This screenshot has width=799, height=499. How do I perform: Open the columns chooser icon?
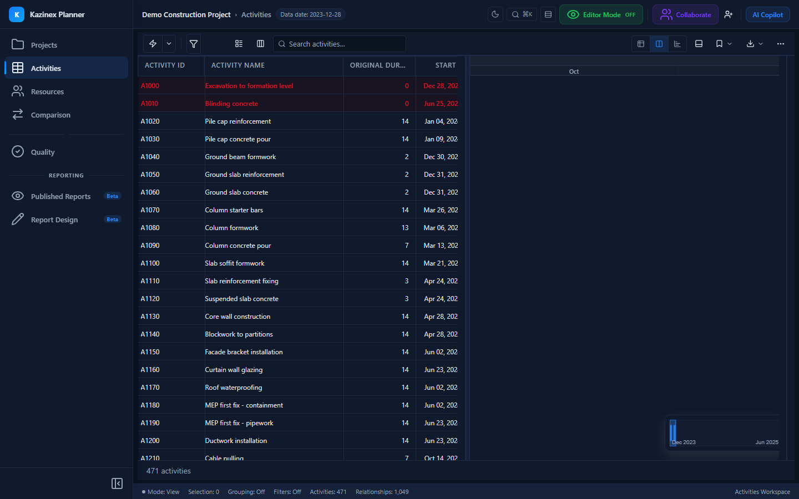coord(261,44)
